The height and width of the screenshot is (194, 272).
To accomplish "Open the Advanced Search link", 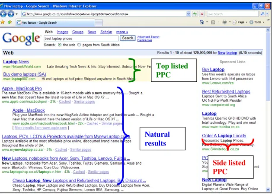I will tap(148, 37).
